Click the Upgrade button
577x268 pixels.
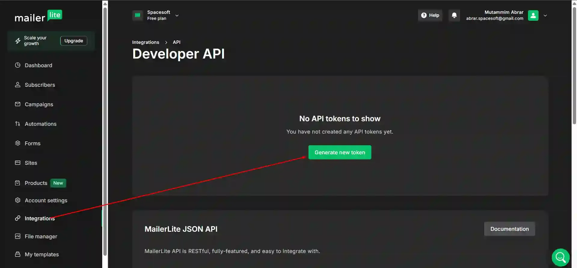74,41
